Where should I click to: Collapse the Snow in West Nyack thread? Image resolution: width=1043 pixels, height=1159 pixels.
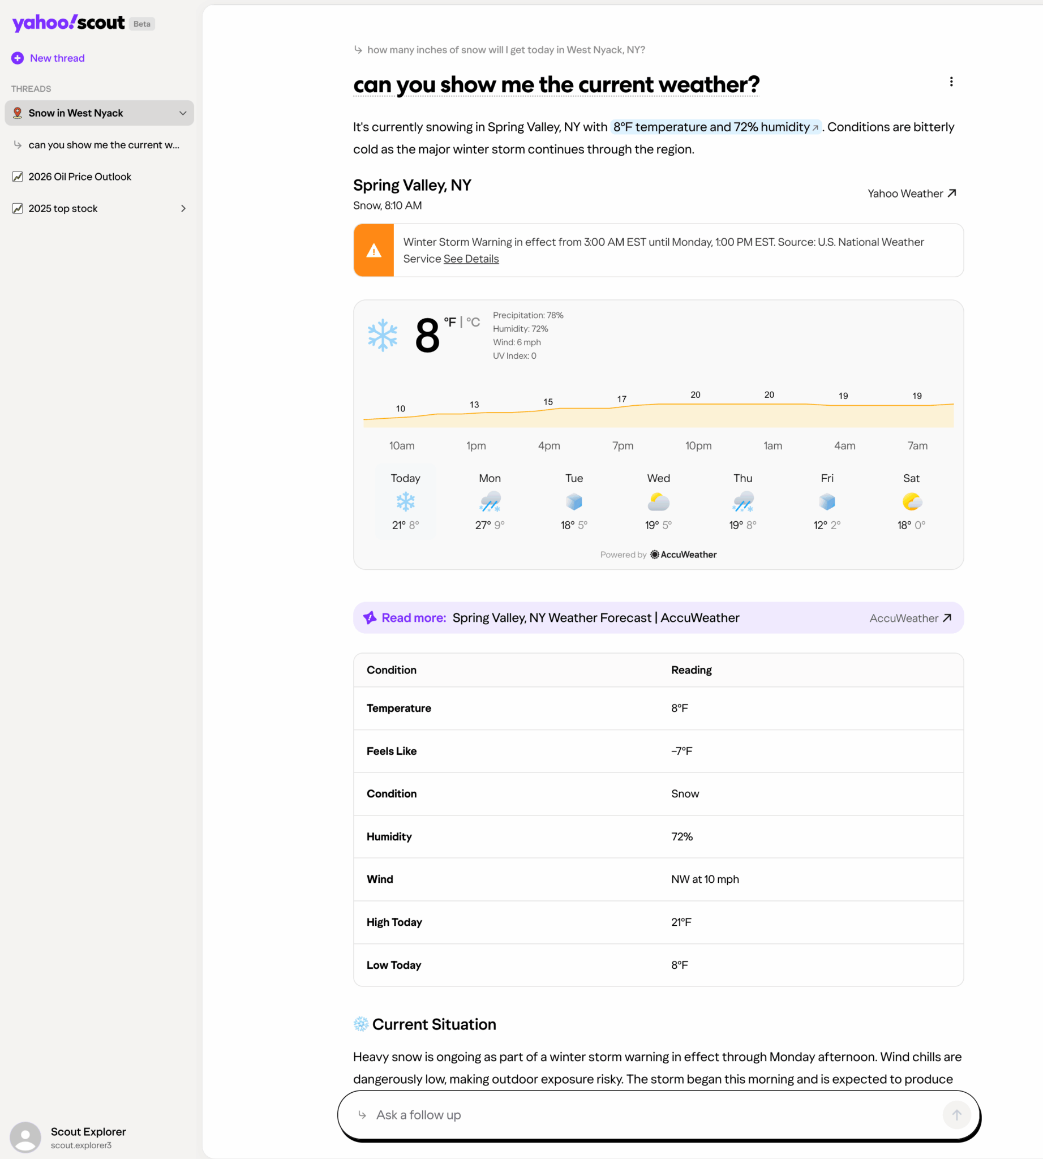[x=183, y=113]
